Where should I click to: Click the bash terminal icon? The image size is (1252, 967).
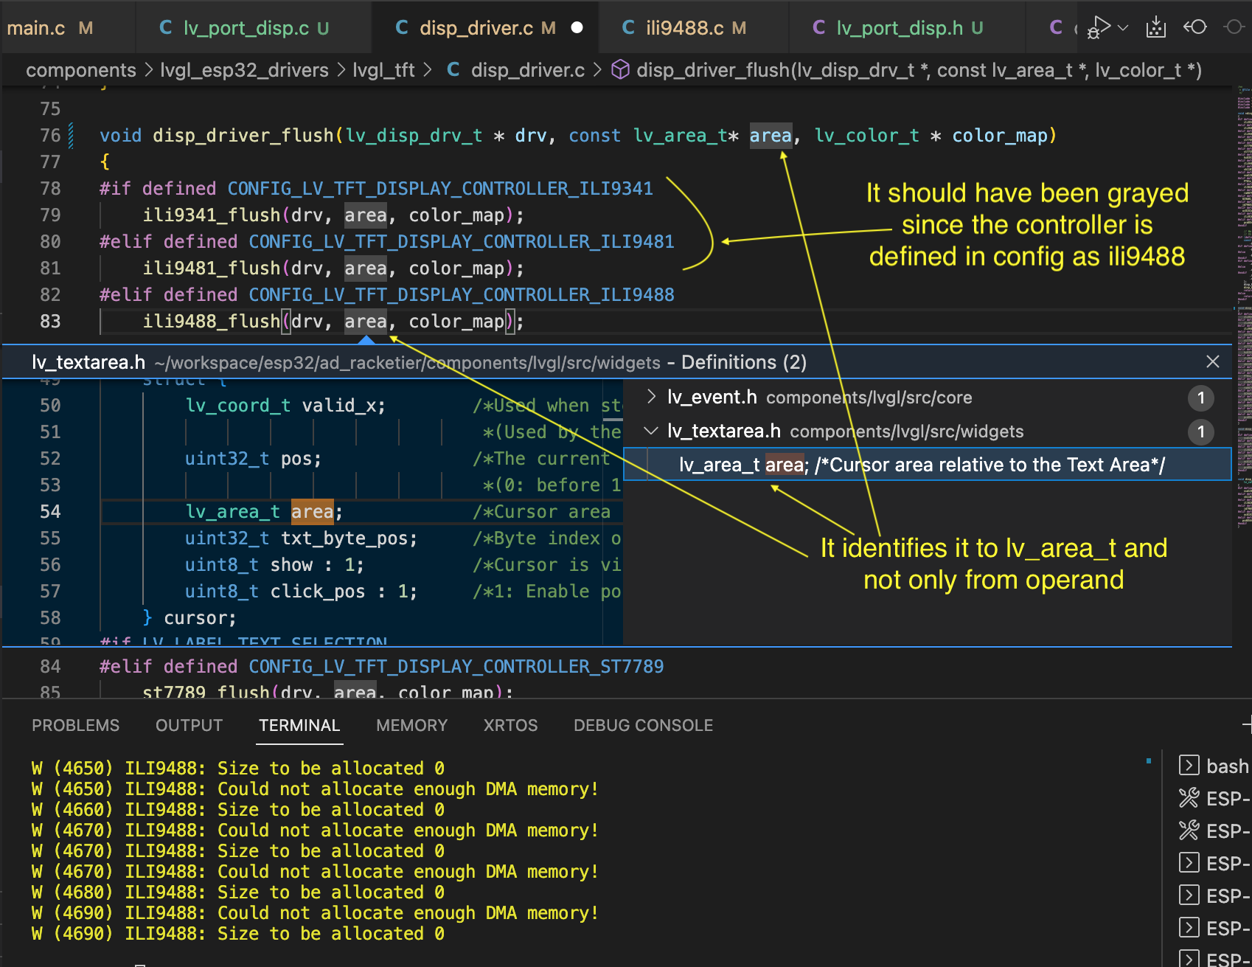pos(1189,765)
